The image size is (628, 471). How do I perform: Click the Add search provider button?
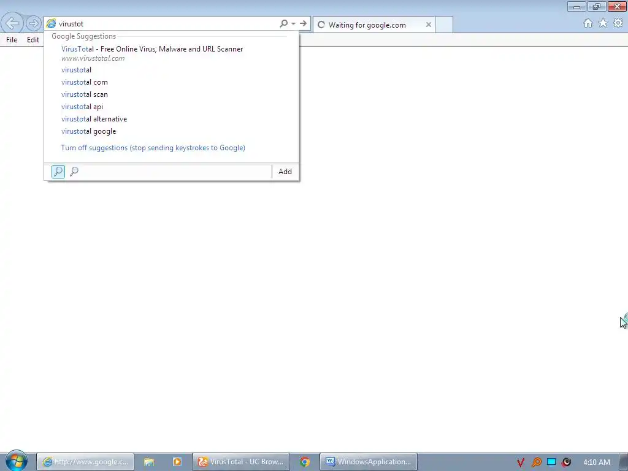tap(285, 172)
